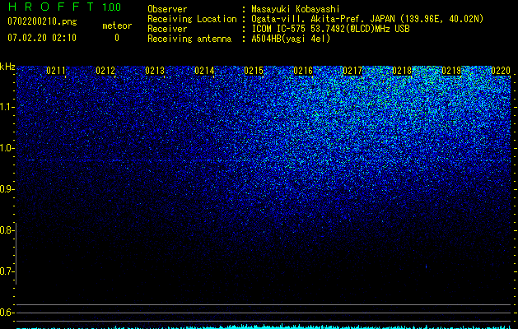The image size is (518, 329).
Task: Select the name Masayuki Kobayashi
Action: coord(296,9)
